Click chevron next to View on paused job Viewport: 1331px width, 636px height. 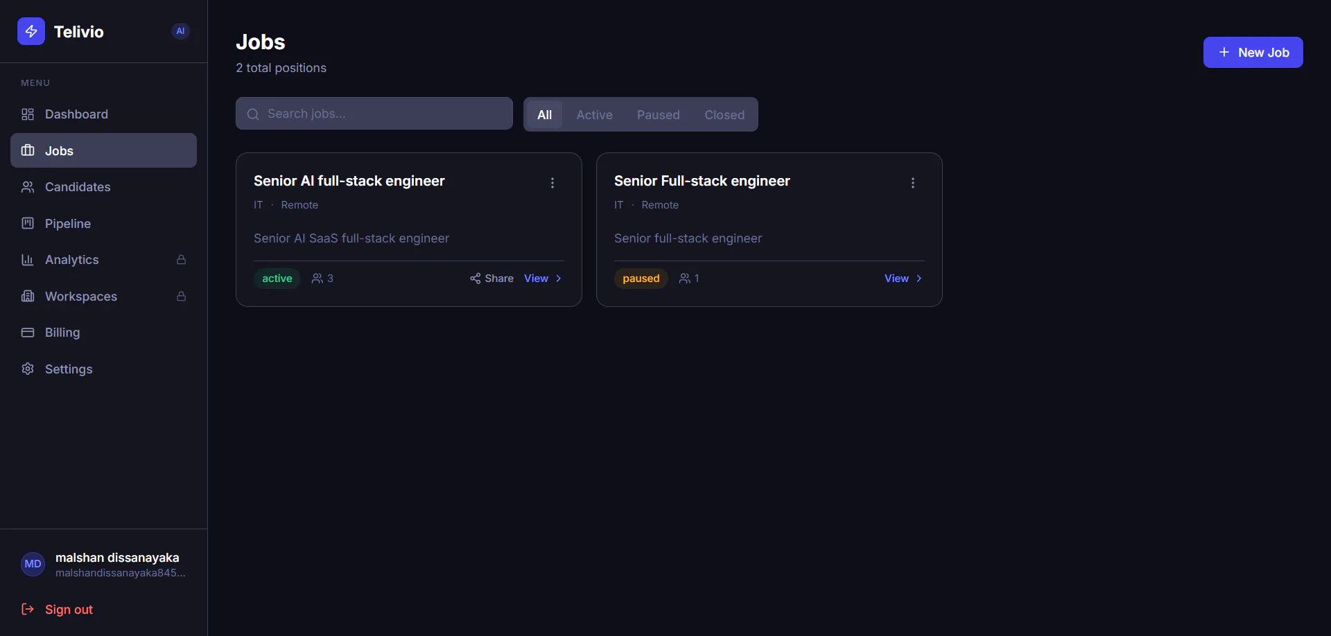coord(919,279)
